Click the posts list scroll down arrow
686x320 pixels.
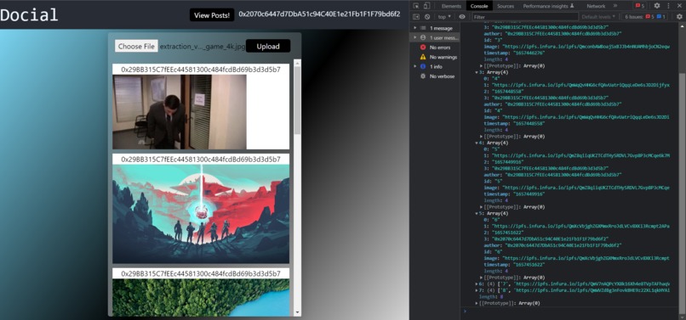click(x=298, y=312)
